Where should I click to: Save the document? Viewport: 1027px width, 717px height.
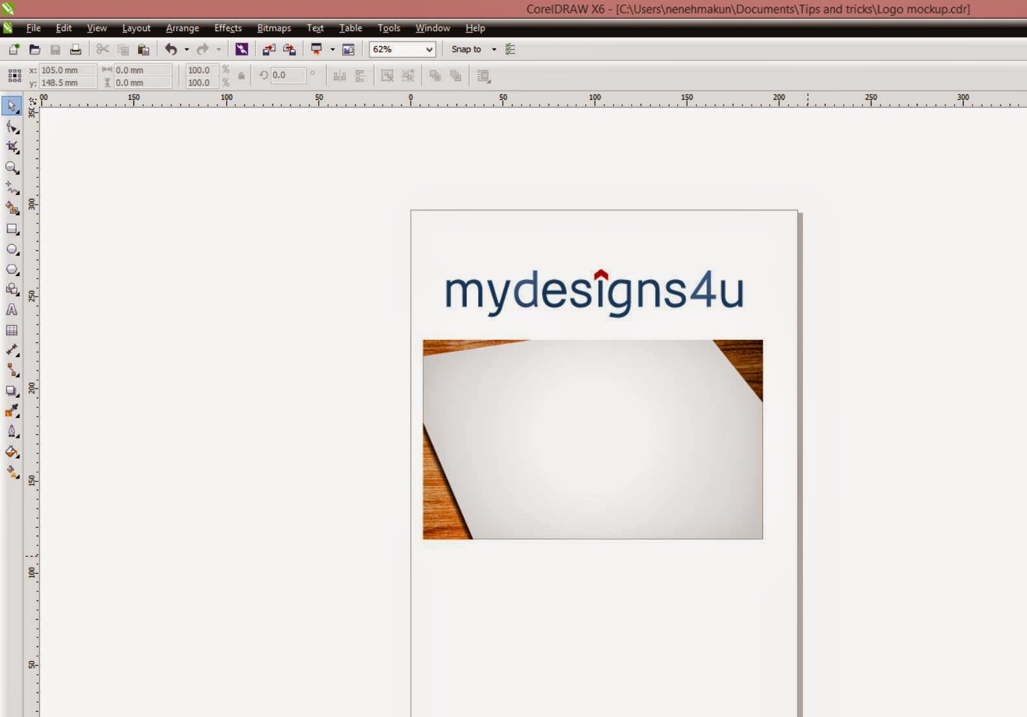tap(55, 49)
